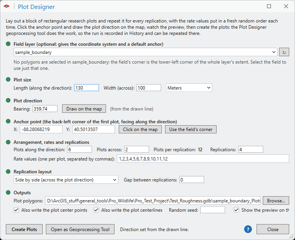Click the 'Plots per replication: 12' text
295x240 pixels.
pyautogui.click(x=178, y=149)
